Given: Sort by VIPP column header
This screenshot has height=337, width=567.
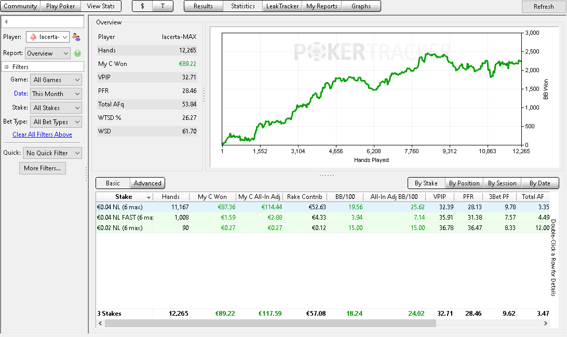Looking at the screenshot, I should point(439,197).
